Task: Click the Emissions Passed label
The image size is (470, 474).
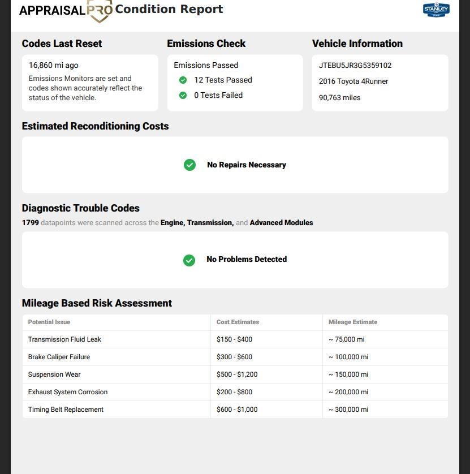Action: 206,65
